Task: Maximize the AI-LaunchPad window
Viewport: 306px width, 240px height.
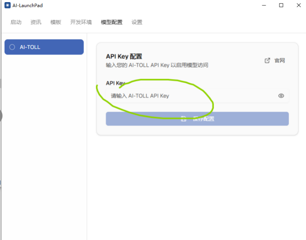Action: (281, 5)
